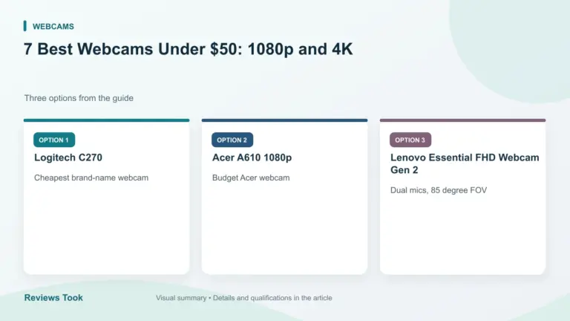Select the OPTION 1 badge
Viewport: 570px width, 321px height.
click(x=54, y=140)
